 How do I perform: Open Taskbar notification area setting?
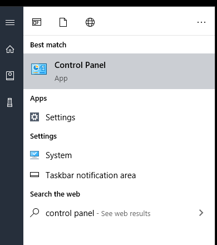pyautogui.click(x=119, y=175)
